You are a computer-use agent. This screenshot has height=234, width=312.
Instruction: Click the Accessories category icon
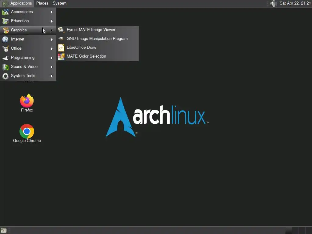click(5, 12)
